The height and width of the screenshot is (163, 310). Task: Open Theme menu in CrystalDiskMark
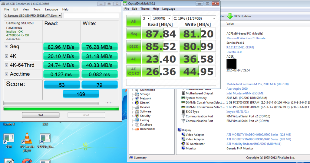coord(145,9)
